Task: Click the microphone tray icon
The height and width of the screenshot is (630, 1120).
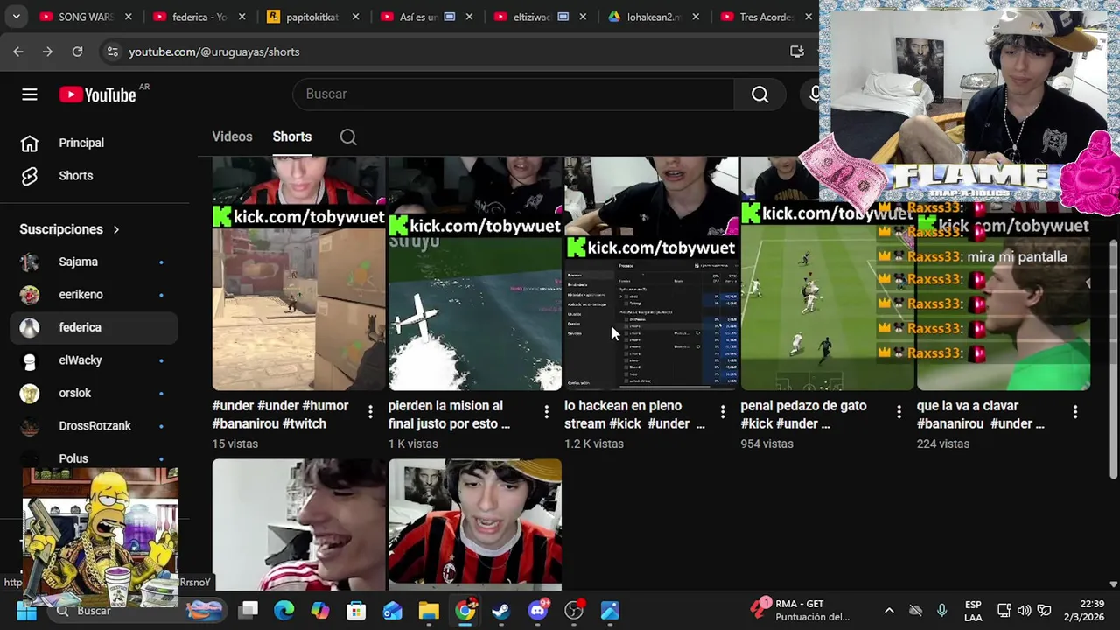Action: 941,611
